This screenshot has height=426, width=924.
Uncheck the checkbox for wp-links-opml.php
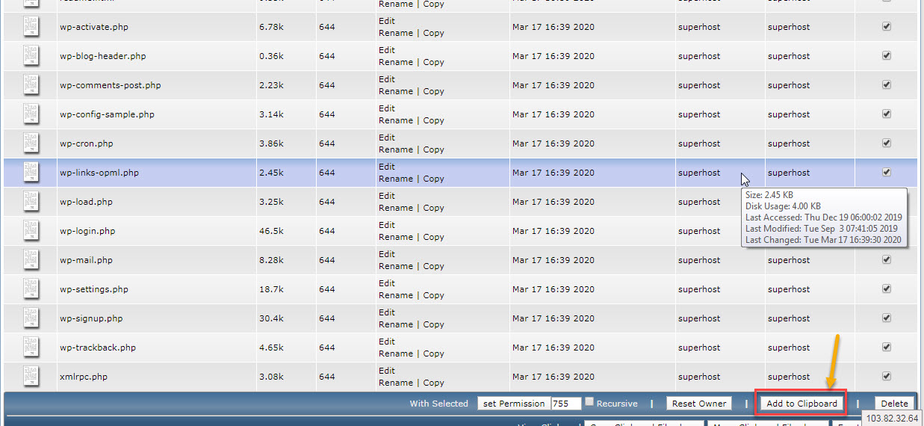[887, 172]
